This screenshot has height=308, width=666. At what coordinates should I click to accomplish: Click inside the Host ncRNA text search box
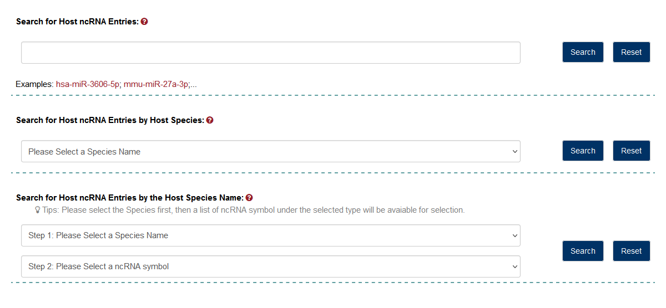tap(270, 53)
